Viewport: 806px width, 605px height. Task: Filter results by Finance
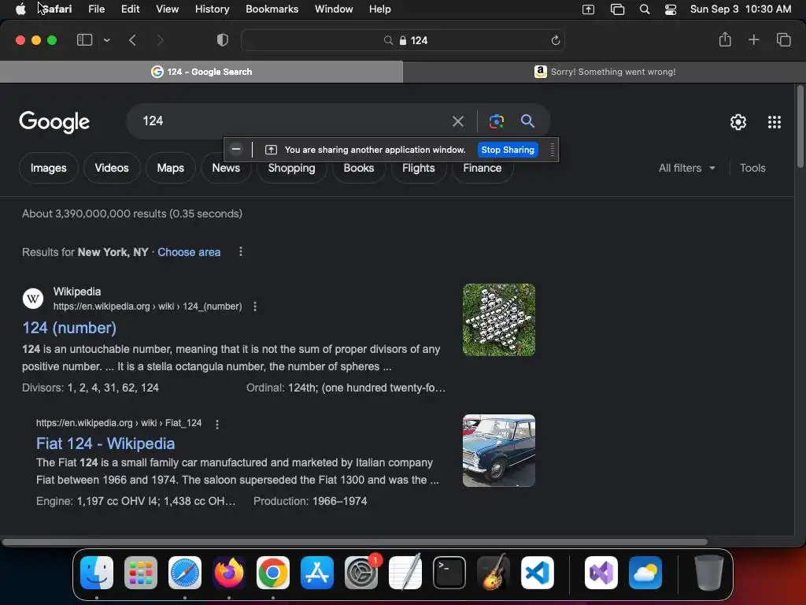coord(482,168)
